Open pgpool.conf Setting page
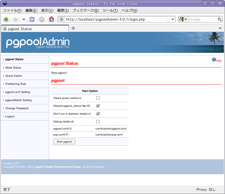 pyautogui.click(x=18, y=92)
